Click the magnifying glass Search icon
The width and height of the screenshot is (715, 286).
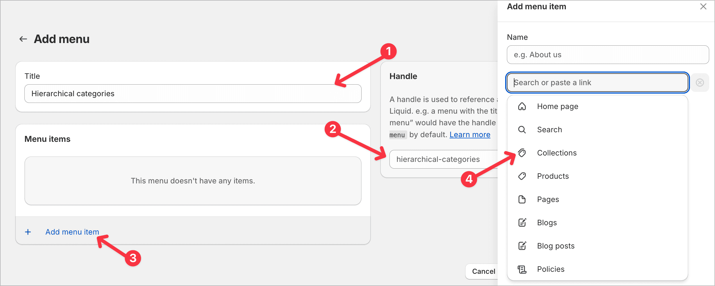point(522,130)
